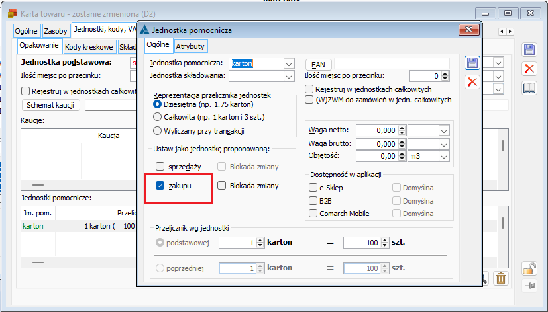Viewport: 548px width, 312px height.
Task: Check the sprzedaży proposed unit checkbox
Action: tap(160, 167)
